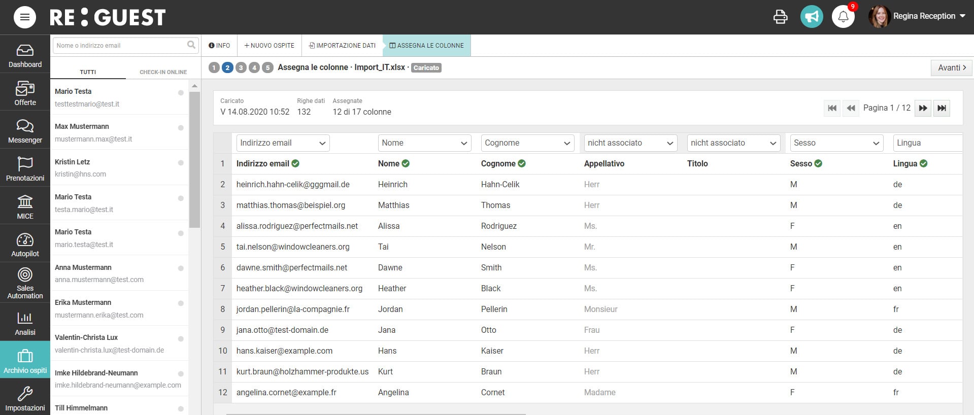This screenshot has height=415, width=974.
Task: Click the Caricato status badge
Action: pyautogui.click(x=426, y=67)
